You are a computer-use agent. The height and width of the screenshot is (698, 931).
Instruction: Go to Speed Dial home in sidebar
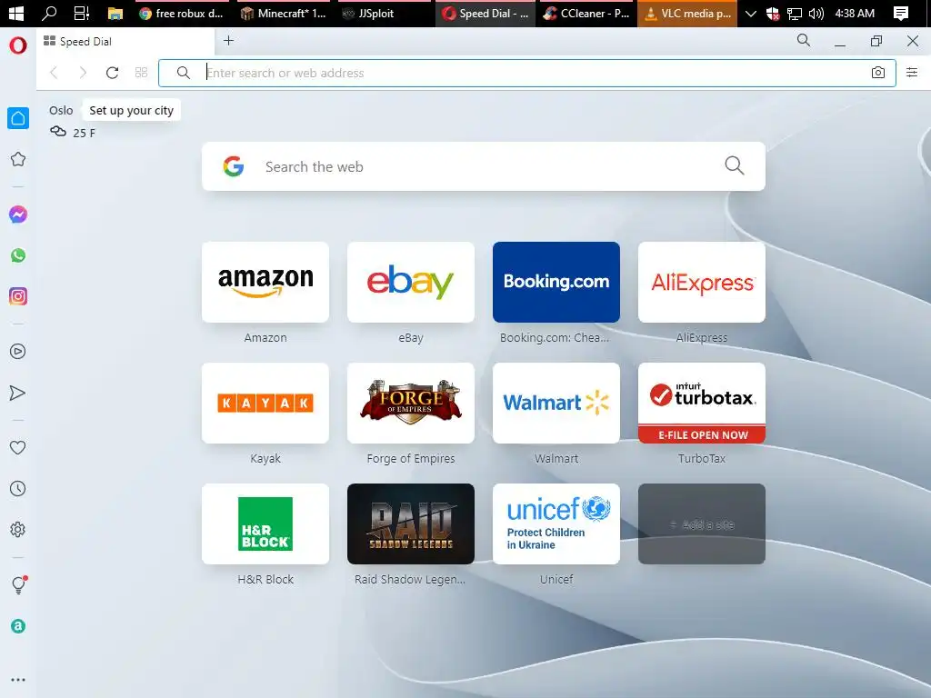(18, 118)
